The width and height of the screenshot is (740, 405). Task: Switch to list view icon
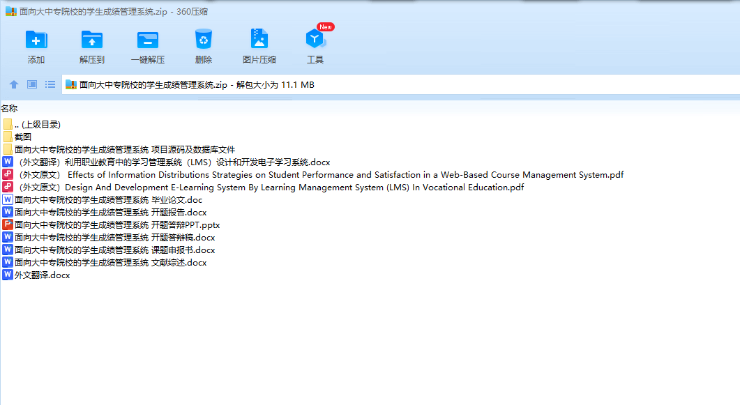pyautogui.click(x=50, y=84)
